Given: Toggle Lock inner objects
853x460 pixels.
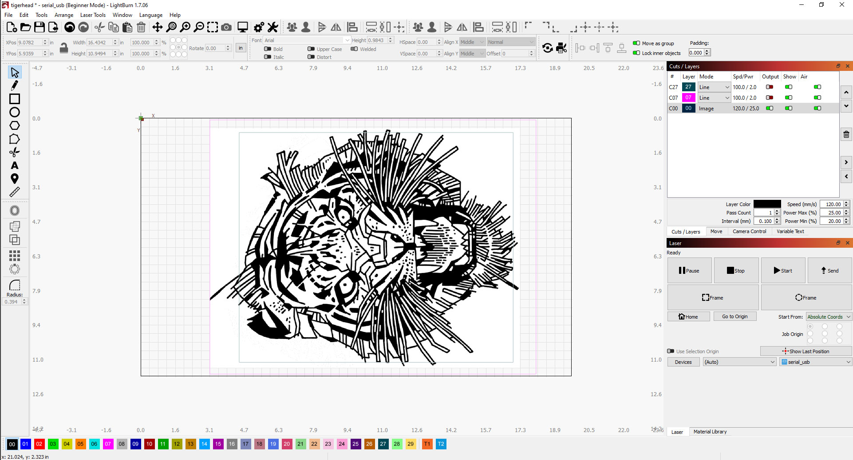Looking at the screenshot, I should [636, 53].
